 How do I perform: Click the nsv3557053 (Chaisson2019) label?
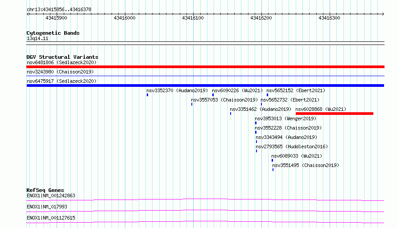click(224, 100)
